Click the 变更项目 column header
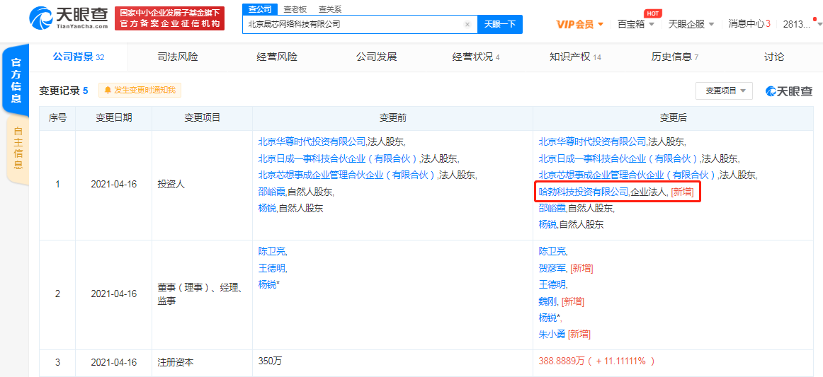823x377 pixels. (202, 118)
